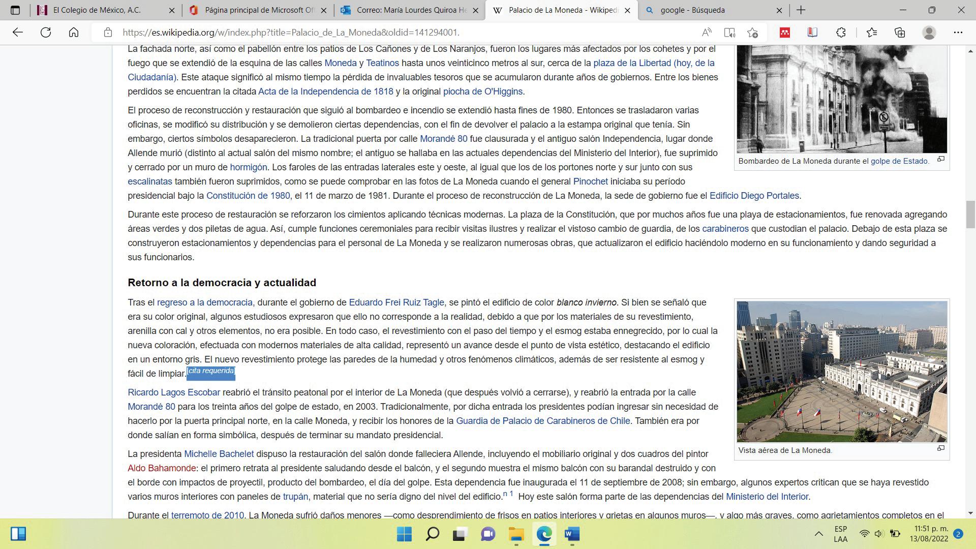Image resolution: width=976 pixels, height=549 pixels.
Task: Click the Read aloud icon in address bar
Action: pyautogui.click(x=707, y=33)
